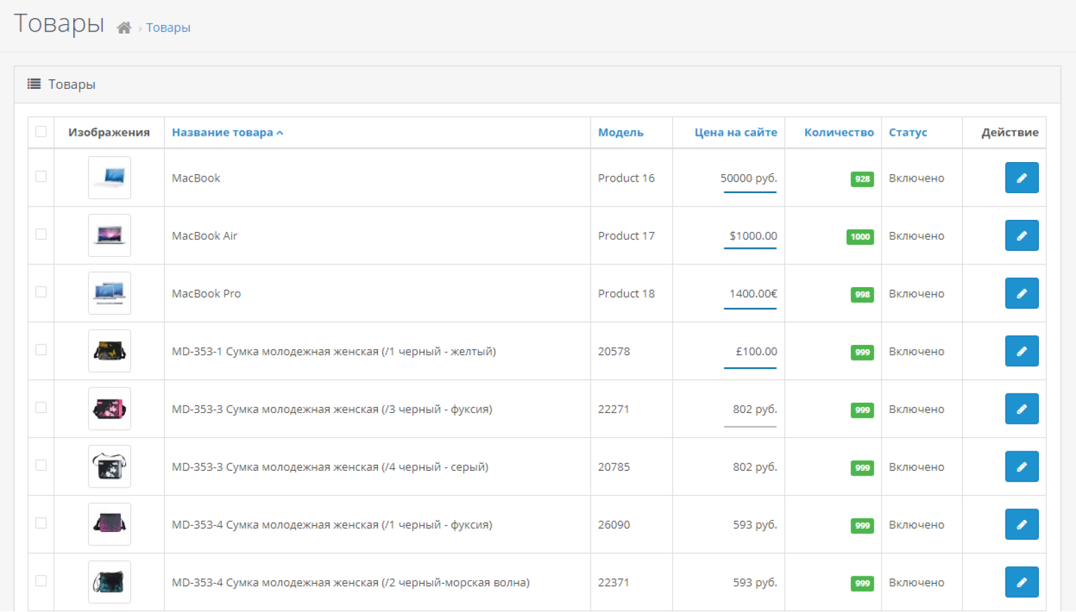Viewport: 1076px width, 612px height.
Task: Select the MacBook Air row checkbox
Action: pos(41,235)
